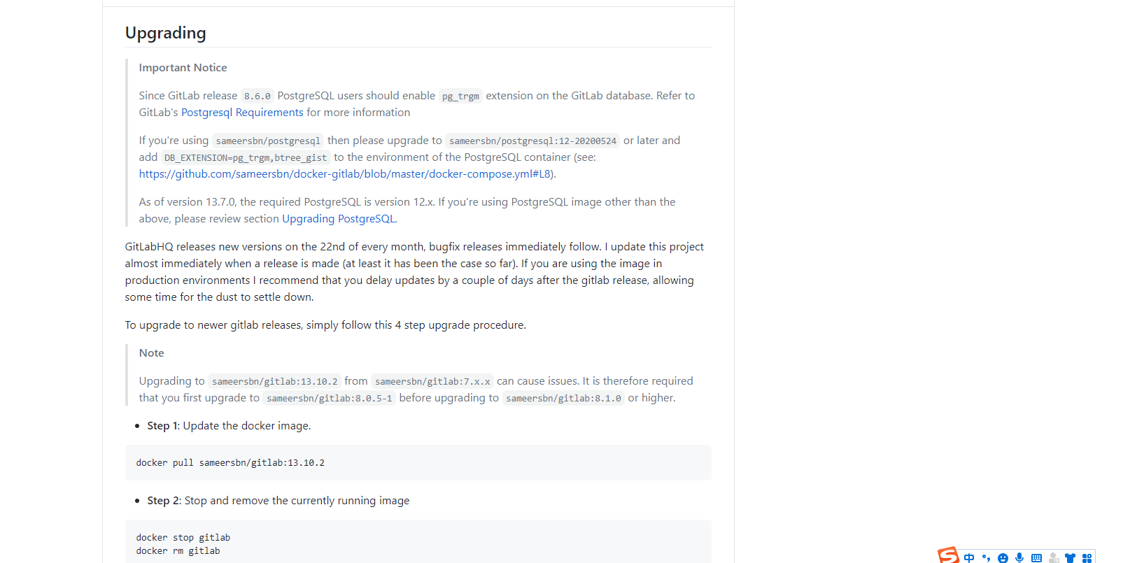Click the Upgrading section heading
This screenshot has width=1123, height=563.
coord(166,33)
